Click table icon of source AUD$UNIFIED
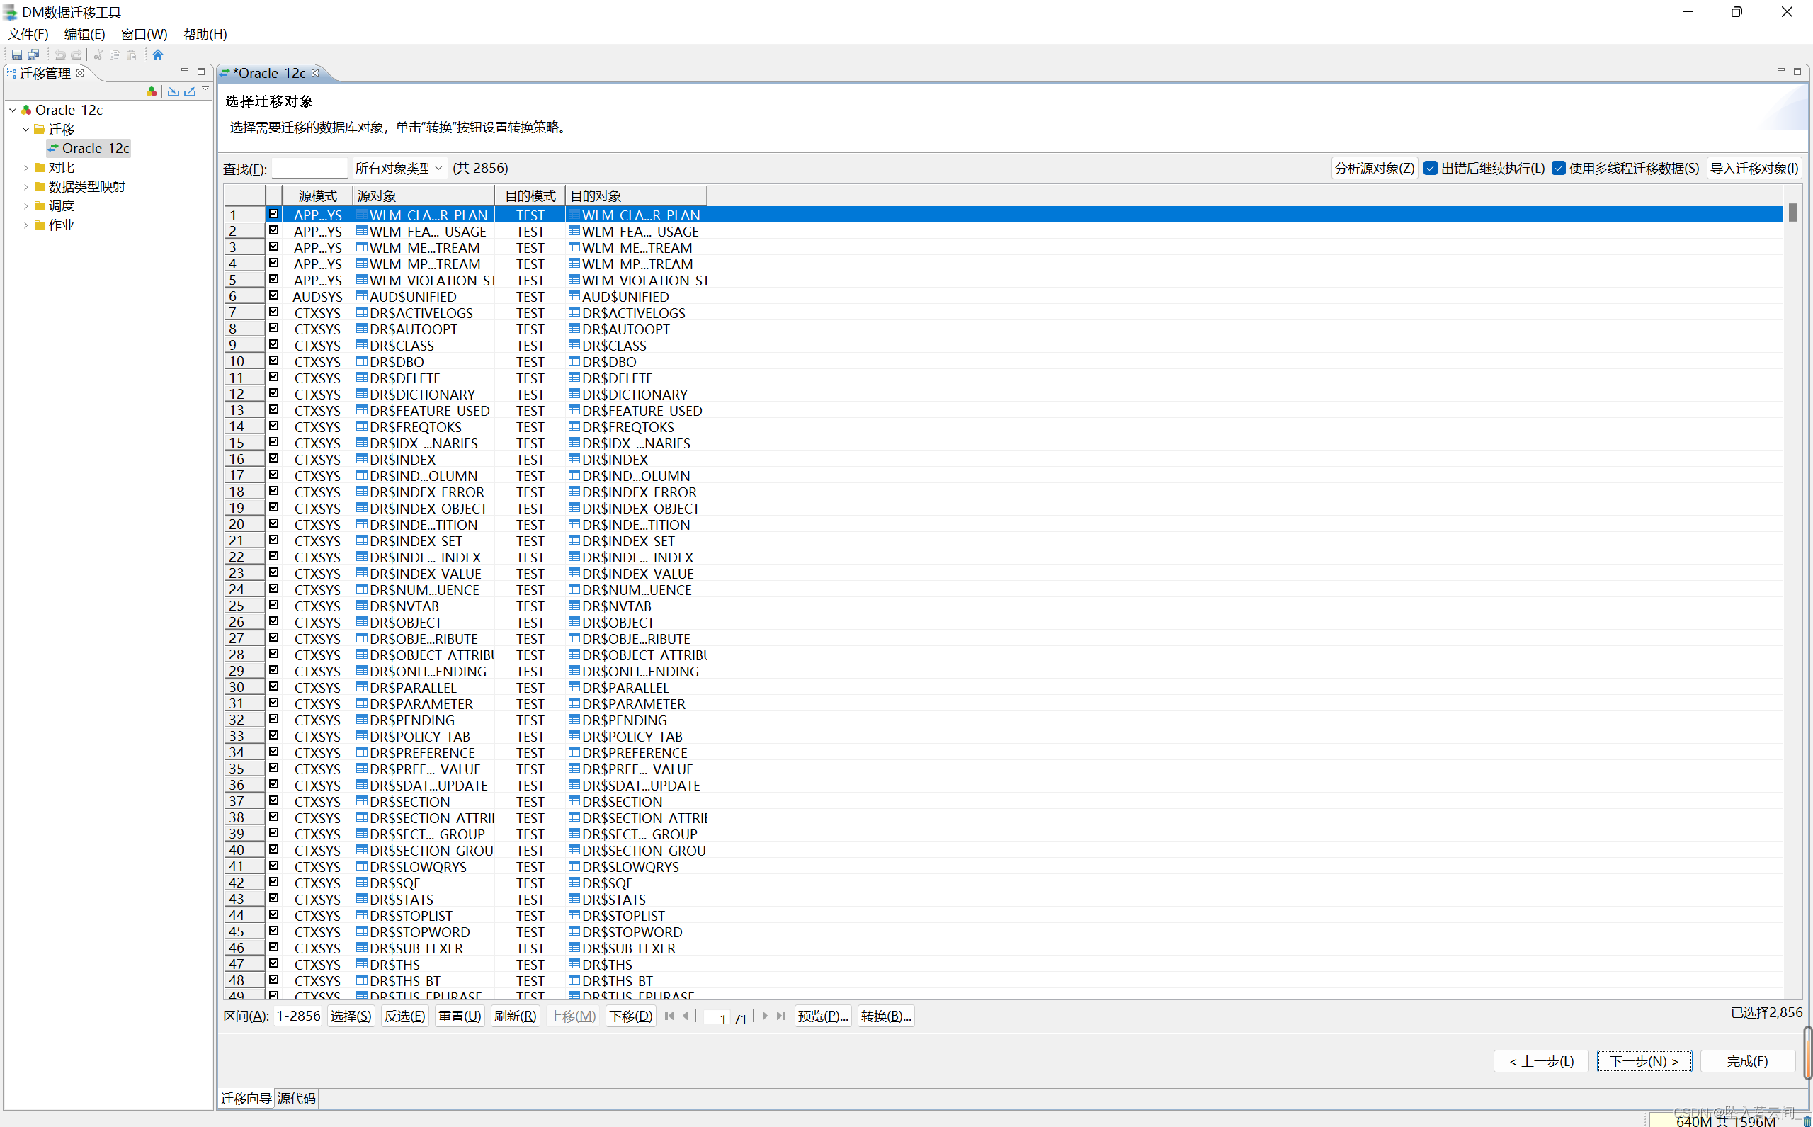Image resolution: width=1813 pixels, height=1127 pixels. point(362,296)
